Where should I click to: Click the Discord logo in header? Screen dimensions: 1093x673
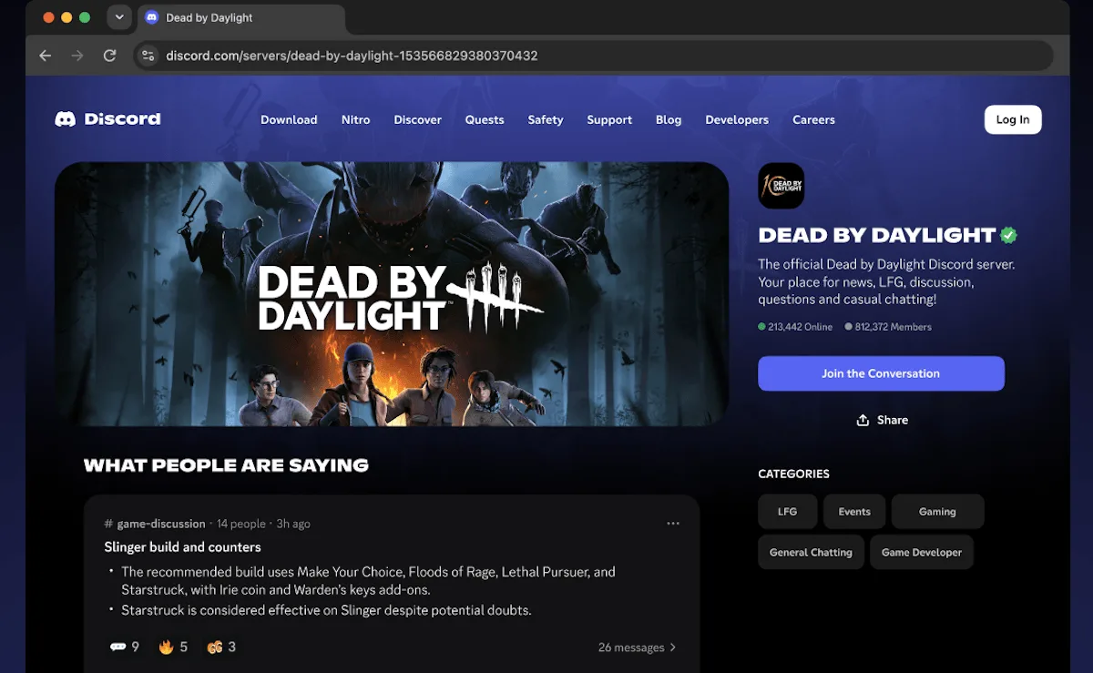[107, 119]
